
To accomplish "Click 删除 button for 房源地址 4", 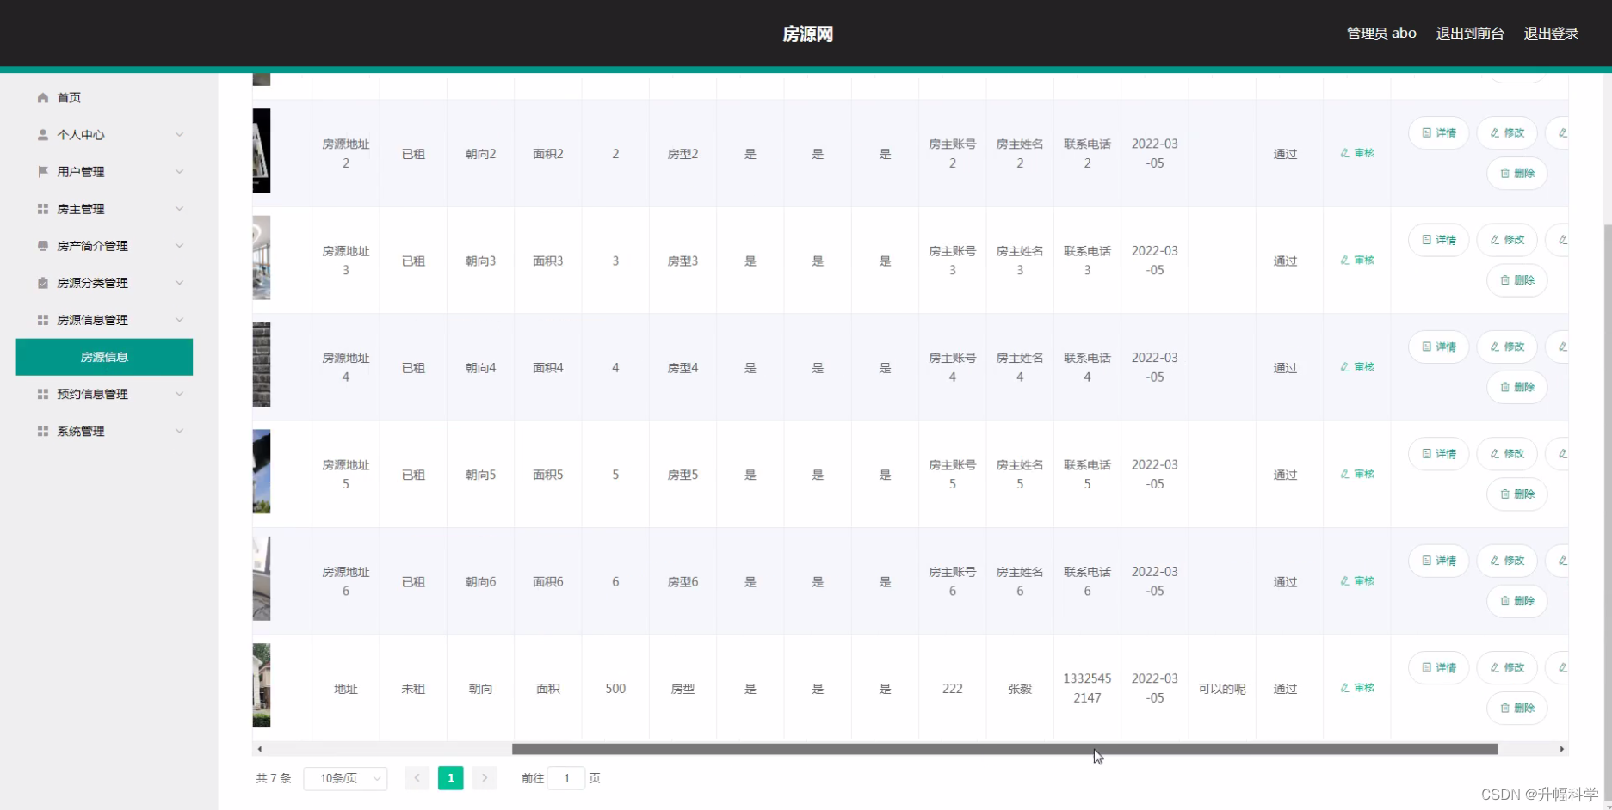I will coord(1517,387).
